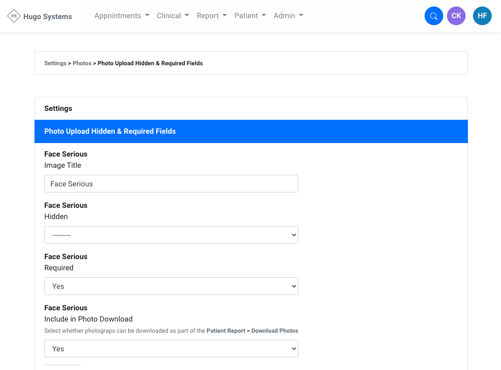501x370 pixels.
Task: Open the Face Serious Required dropdown
Action: point(171,286)
